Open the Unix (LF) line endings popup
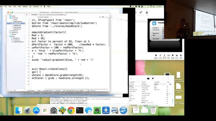 [x=58, y=91]
